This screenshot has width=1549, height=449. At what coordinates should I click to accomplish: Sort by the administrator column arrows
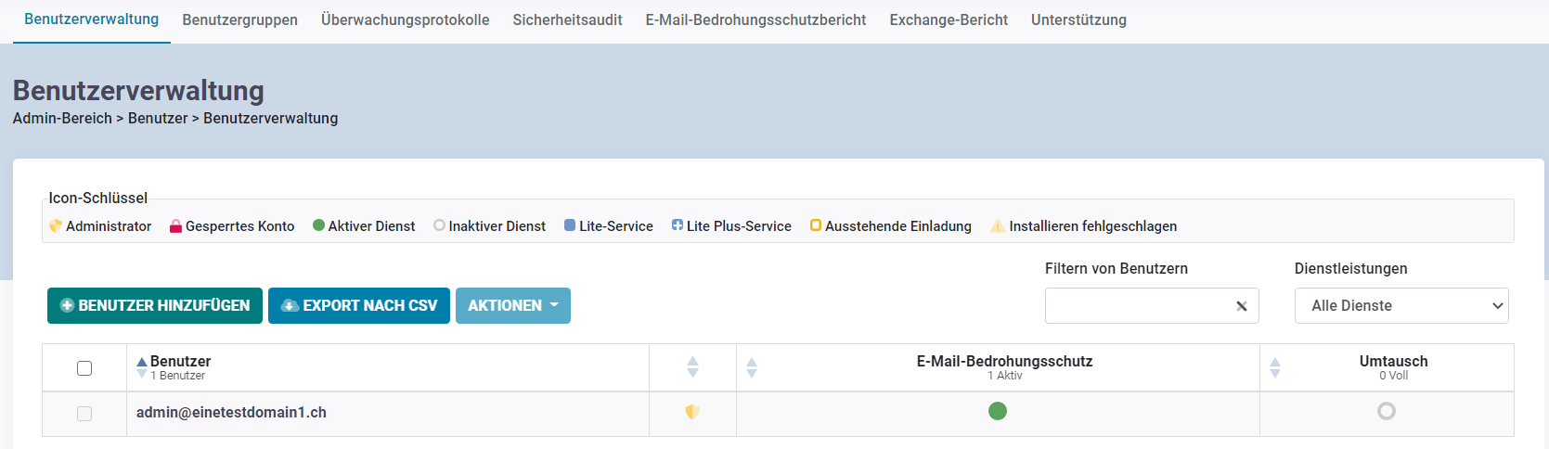[692, 367]
